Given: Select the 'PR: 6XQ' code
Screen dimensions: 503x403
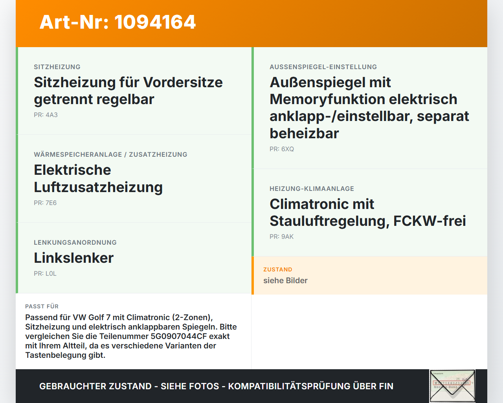Looking at the screenshot, I should pyautogui.click(x=282, y=149).
